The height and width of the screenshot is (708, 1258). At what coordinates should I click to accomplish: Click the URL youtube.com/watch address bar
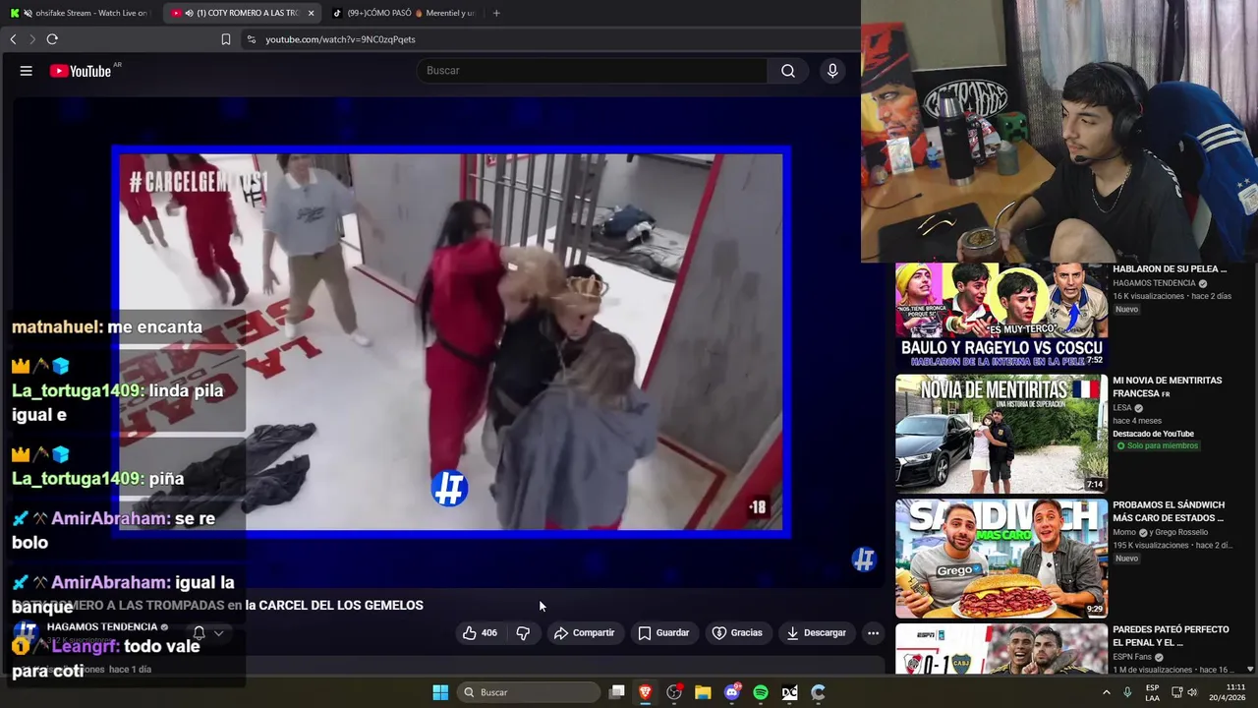(x=340, y=39)
